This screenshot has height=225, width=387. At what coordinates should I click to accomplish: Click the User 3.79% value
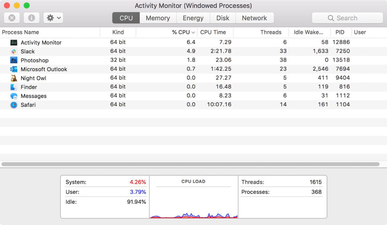pos(138,192)
